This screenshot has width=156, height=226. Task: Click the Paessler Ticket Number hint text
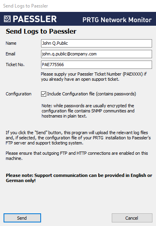[x=94, y=77]
